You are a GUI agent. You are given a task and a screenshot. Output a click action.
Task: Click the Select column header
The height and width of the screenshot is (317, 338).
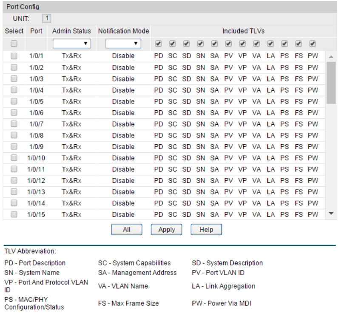tap(14, 31)
